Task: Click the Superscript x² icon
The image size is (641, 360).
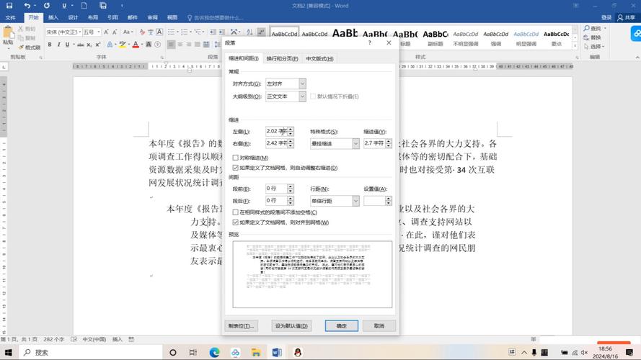Action: (98, 45)
